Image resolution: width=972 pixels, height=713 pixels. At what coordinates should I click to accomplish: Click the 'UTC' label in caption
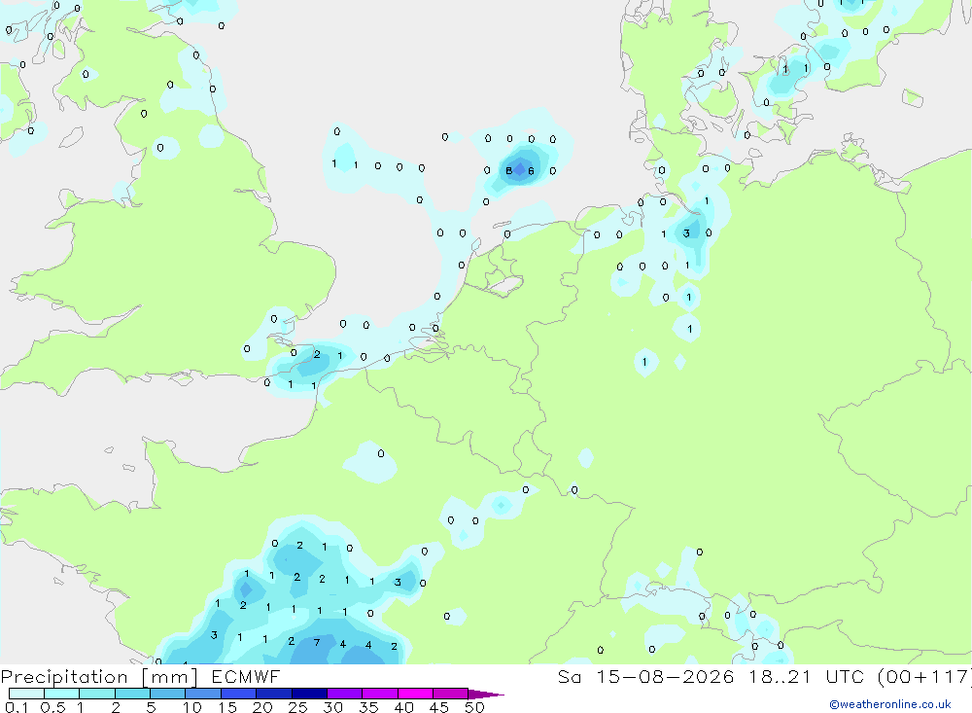845,676
